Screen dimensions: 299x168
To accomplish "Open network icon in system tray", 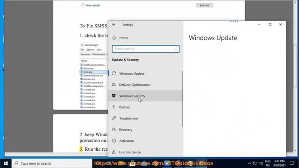I will tap(255, 163).
